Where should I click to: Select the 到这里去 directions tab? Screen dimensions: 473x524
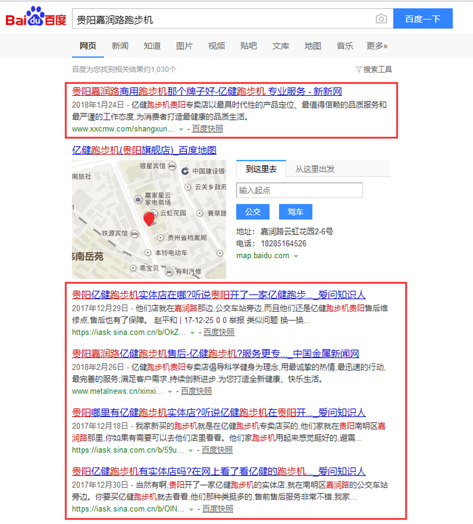(x=261, y=169)
